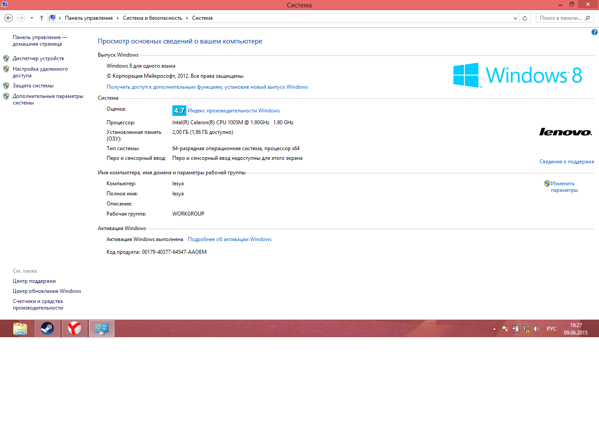Screen dimensions: 599x425
Task: Open Центр поддержки in the See also list
Action: [34, 281]
